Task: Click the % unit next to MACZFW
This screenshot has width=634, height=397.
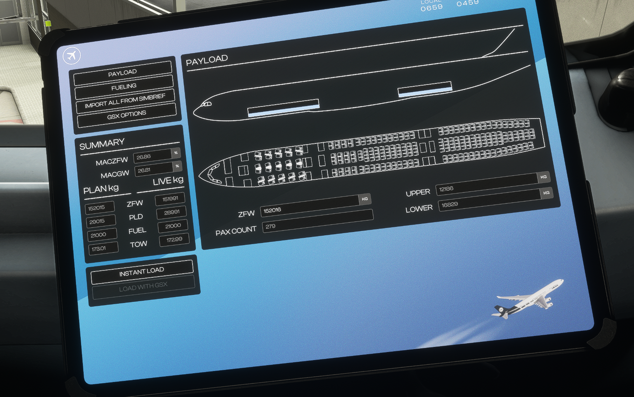Action: [x=176, y=152]
